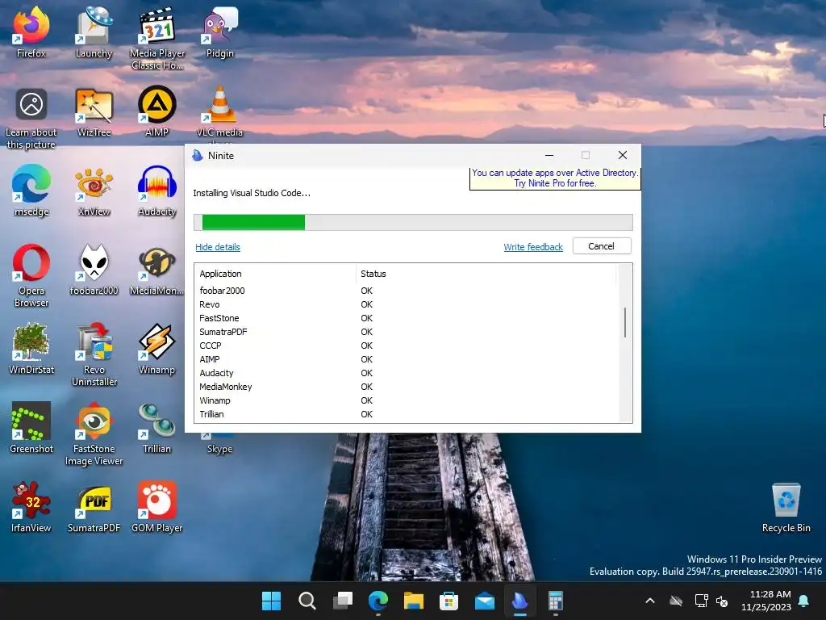Click the green installation progress bar
The width and height of the screenshot is (826, 620).
pos(253,223)
